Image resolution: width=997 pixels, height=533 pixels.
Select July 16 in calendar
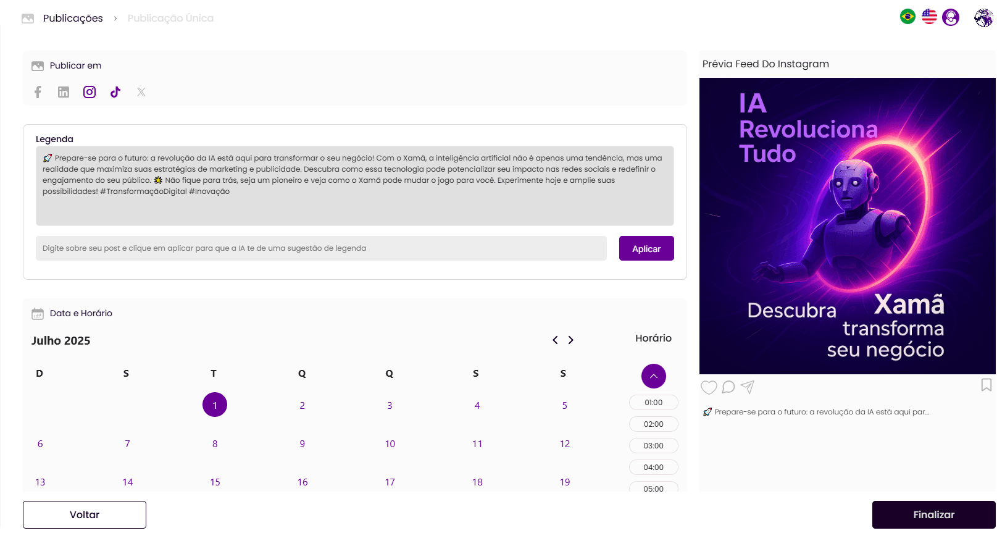tap(302, 482)
